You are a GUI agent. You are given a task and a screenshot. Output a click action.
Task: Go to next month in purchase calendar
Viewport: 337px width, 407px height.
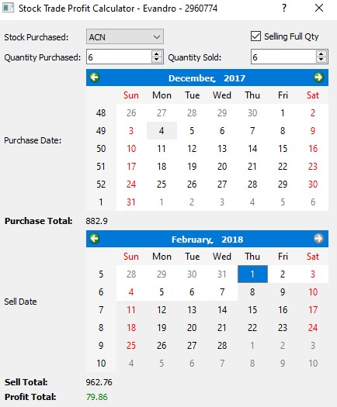318,78
